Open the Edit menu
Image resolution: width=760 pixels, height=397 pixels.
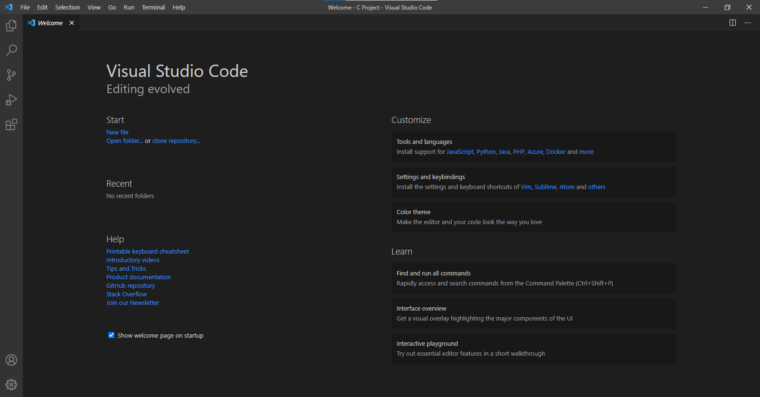tap(42, 7)
